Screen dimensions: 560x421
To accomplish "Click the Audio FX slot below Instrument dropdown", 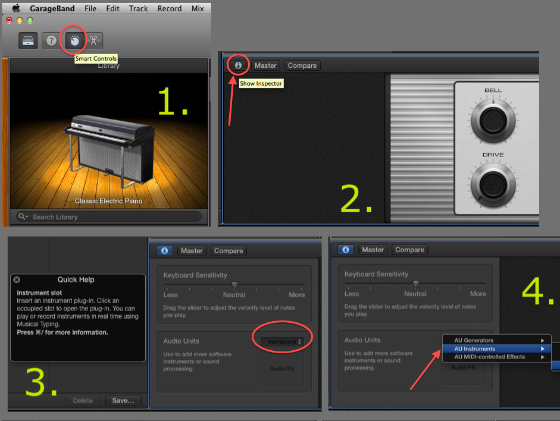I will click(282, 369).
